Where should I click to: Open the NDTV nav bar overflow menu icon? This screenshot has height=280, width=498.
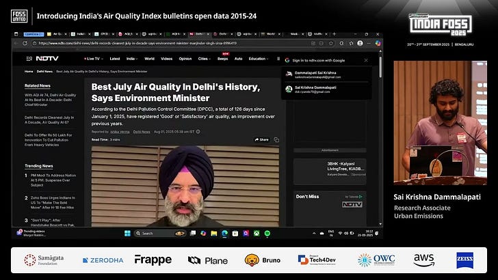278,59
